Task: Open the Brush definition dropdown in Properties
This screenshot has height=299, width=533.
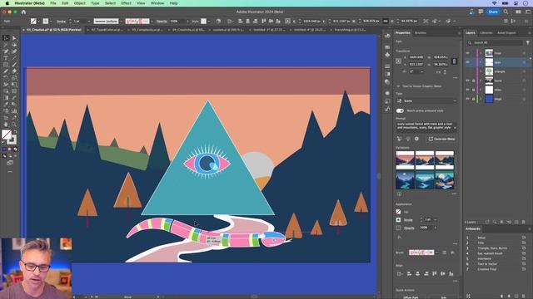Action: point(436,252)
